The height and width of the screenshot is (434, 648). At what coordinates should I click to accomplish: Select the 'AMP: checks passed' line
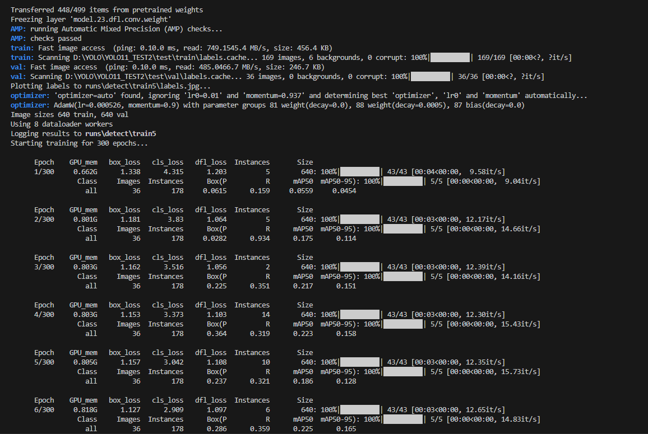(x=46, y=39)
